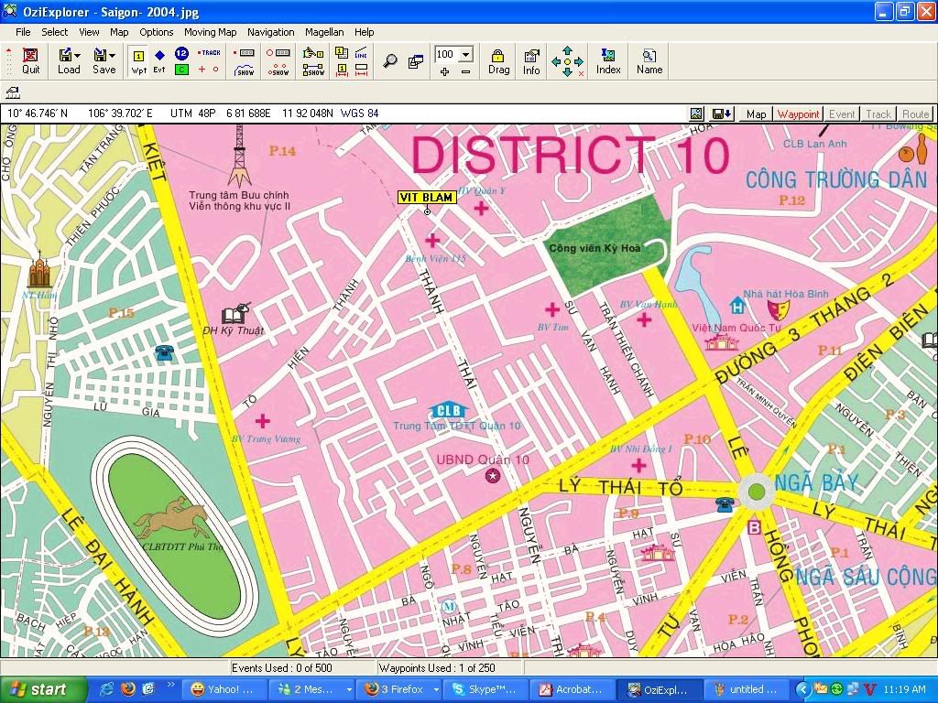Click the waypoint distance measuring icon
938x703 pixels.
pyautogui.click(x=342, y=70)
